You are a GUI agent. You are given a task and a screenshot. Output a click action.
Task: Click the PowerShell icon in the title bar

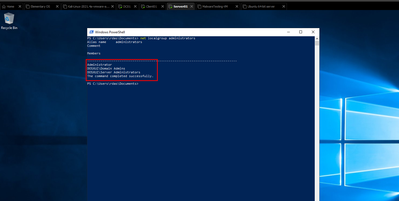click(92, 32)
